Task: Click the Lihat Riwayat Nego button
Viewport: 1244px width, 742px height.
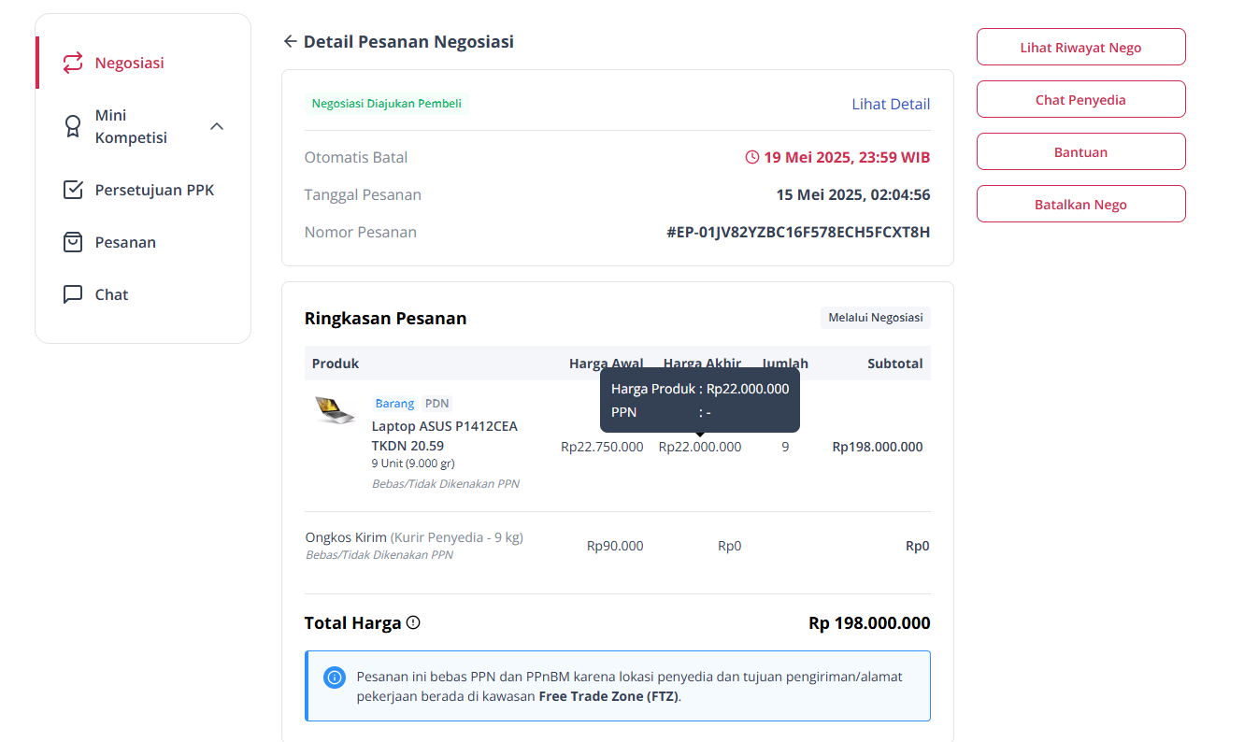Action: pyautogui.click(x=1081, y=47)
